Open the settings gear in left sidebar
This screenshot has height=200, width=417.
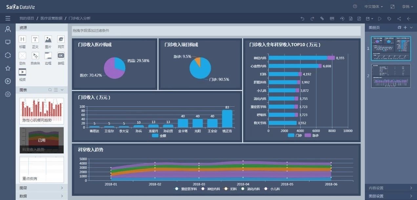(8, 94)
